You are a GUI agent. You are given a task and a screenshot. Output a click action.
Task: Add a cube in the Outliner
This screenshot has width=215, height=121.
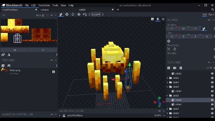coord(169,68)
